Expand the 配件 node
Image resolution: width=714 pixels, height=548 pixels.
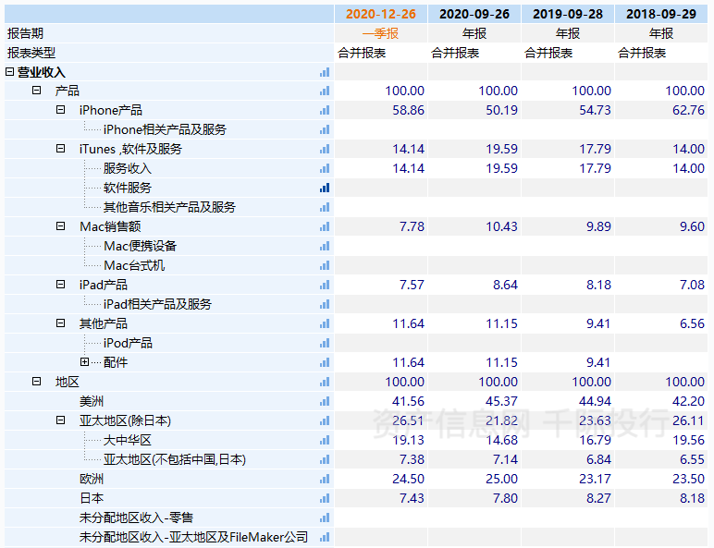[x=84, y=362]
